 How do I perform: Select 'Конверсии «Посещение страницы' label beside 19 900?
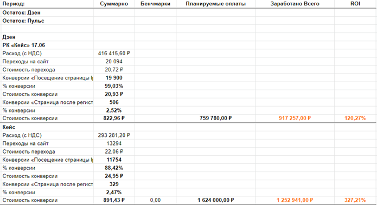pyautogui.click(x=48, y=78)
